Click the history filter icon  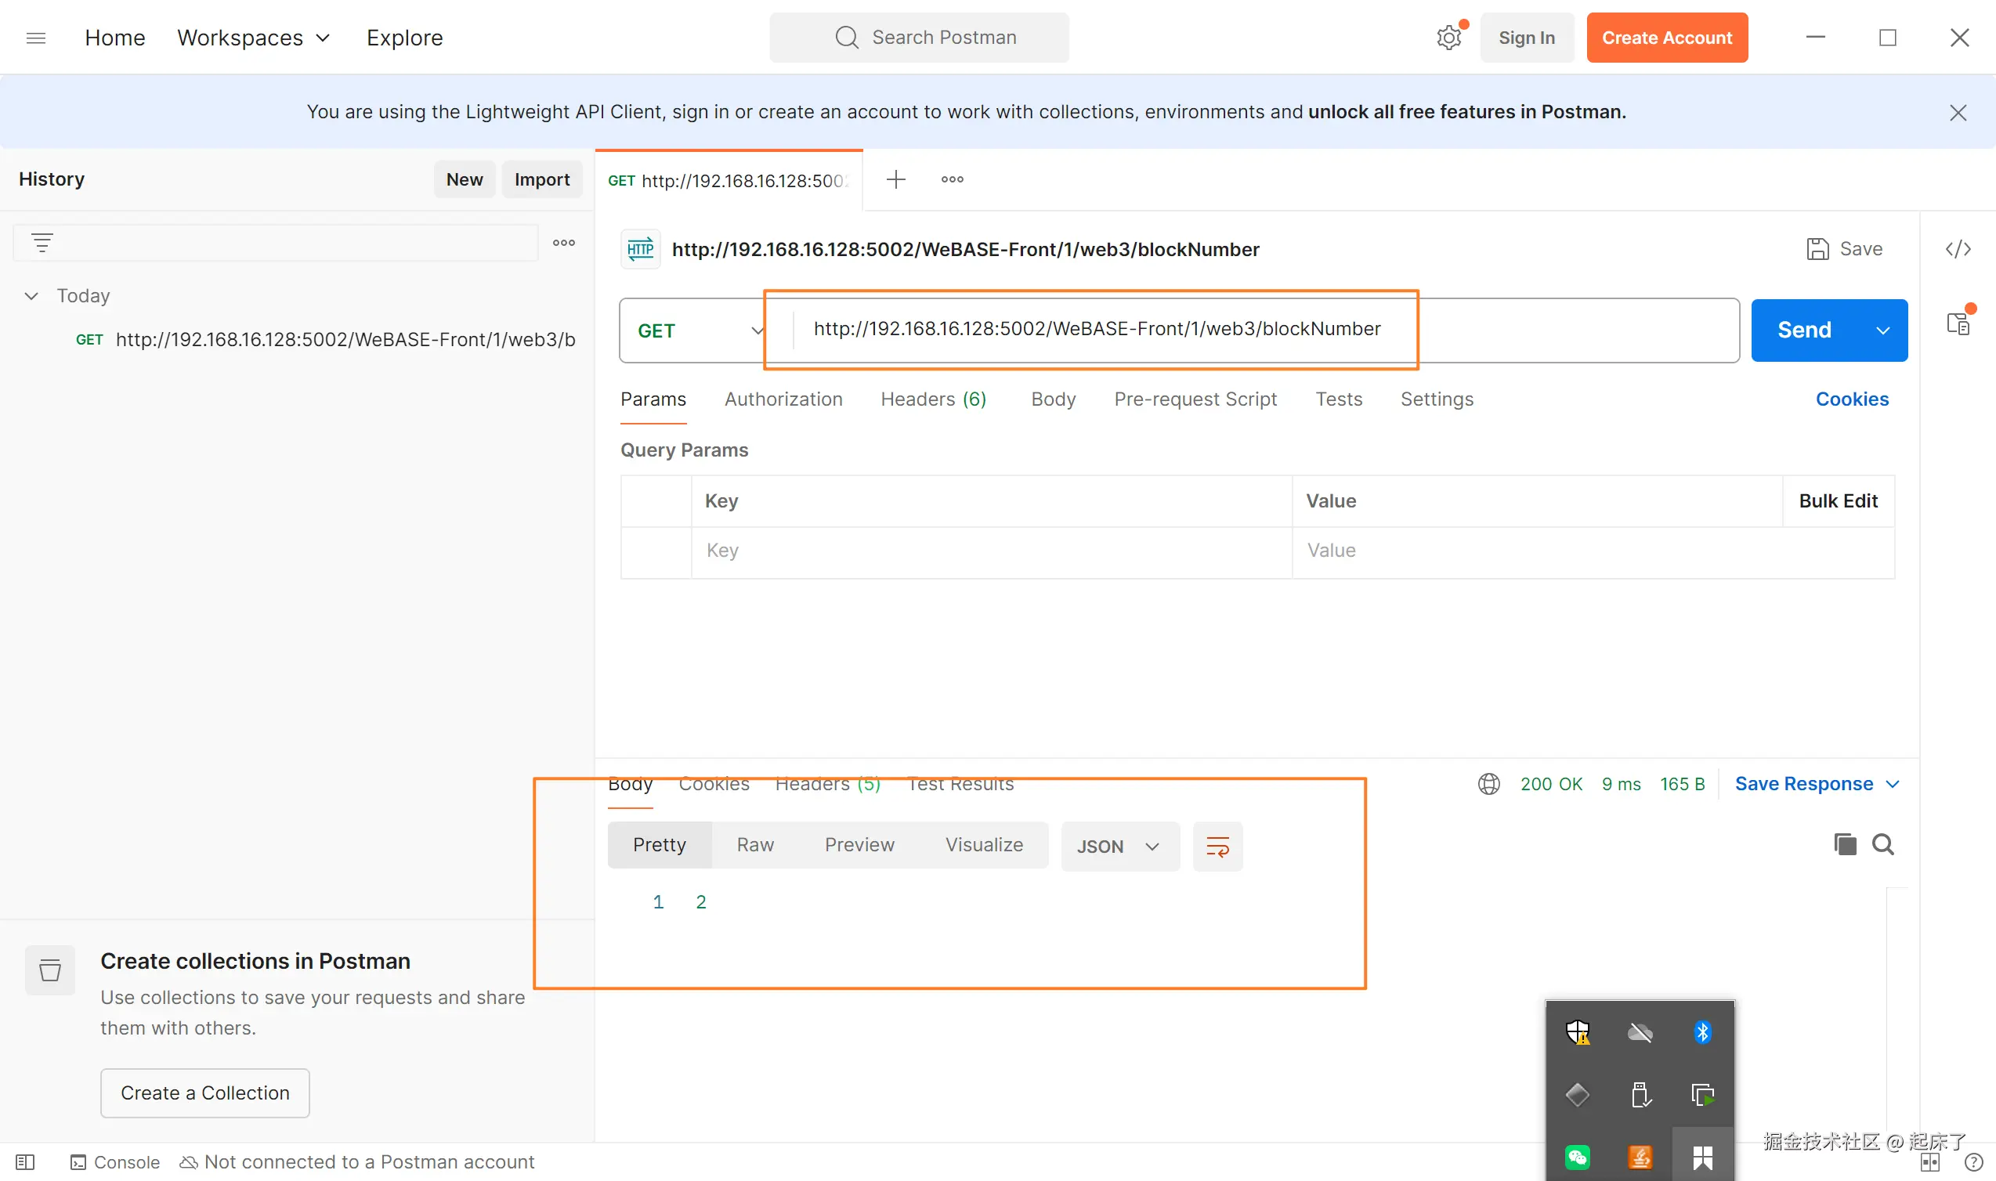pyautogui.click(x=42, y=243)
